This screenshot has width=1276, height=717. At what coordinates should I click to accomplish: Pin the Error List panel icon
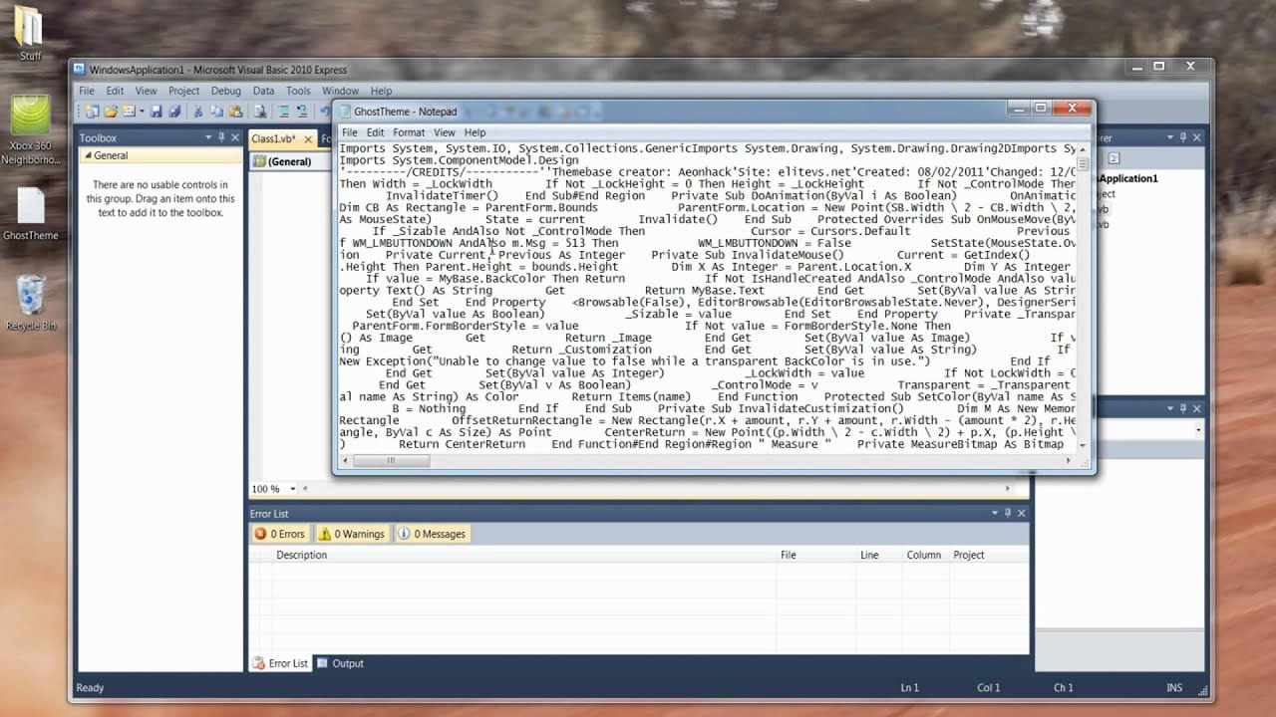(x=1008, y=513)
